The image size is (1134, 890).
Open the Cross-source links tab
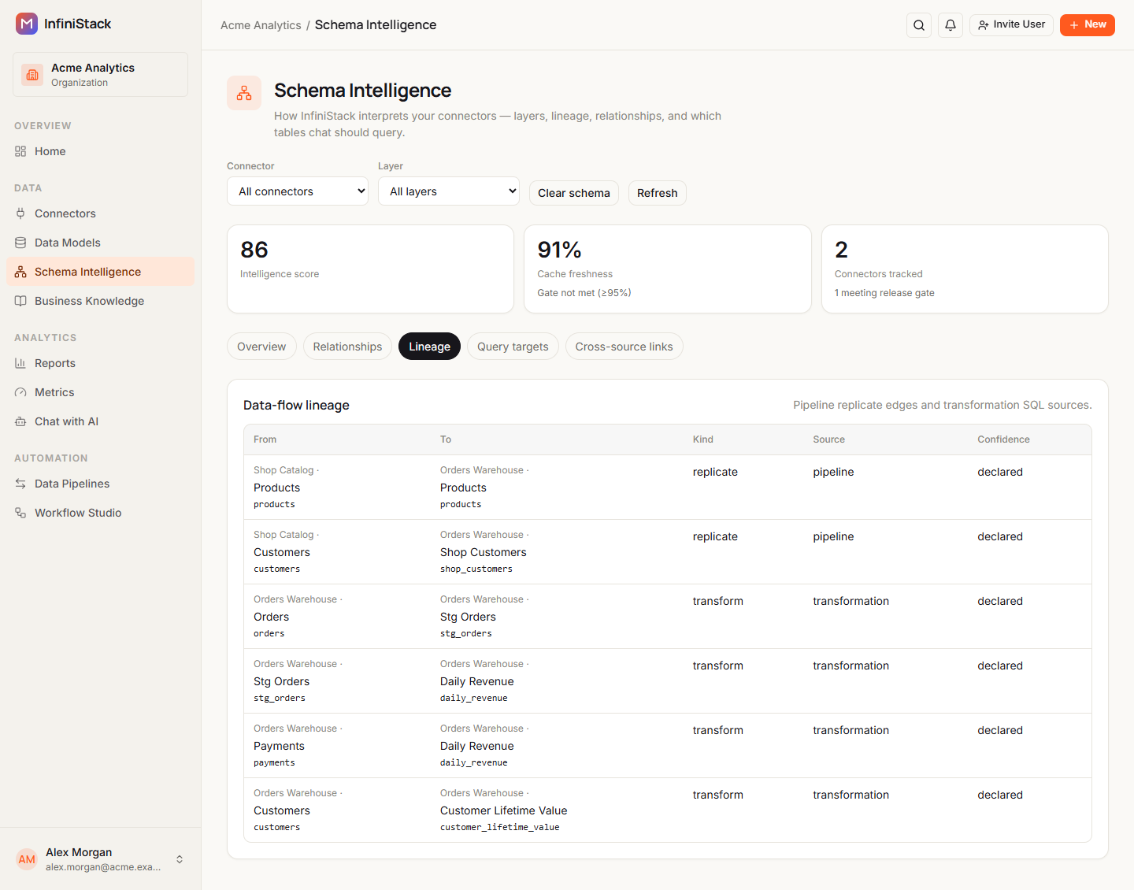point(624,347)
